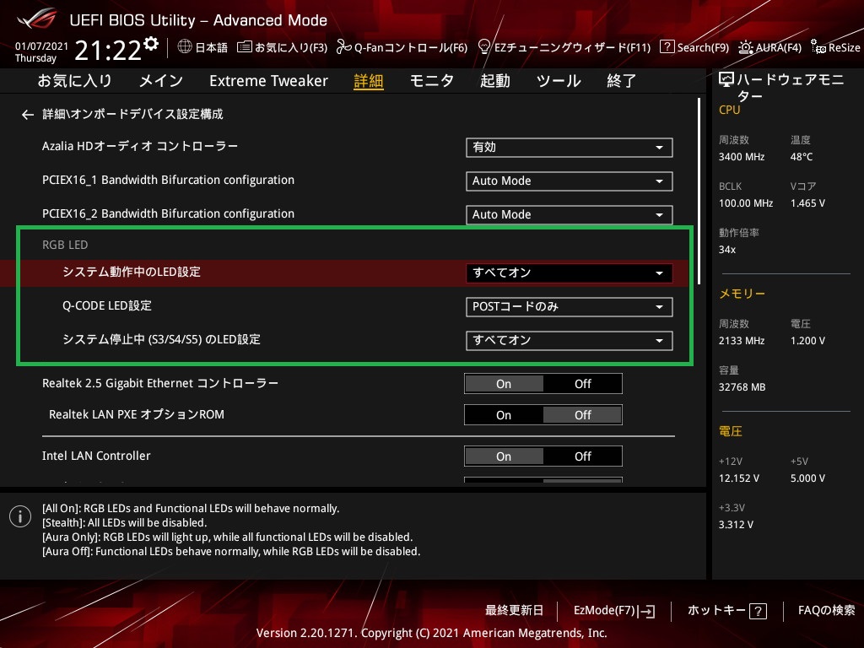Click the ハードウェアモニター panel title
This screenshot has height=648, width=864.
coord(790,88)
